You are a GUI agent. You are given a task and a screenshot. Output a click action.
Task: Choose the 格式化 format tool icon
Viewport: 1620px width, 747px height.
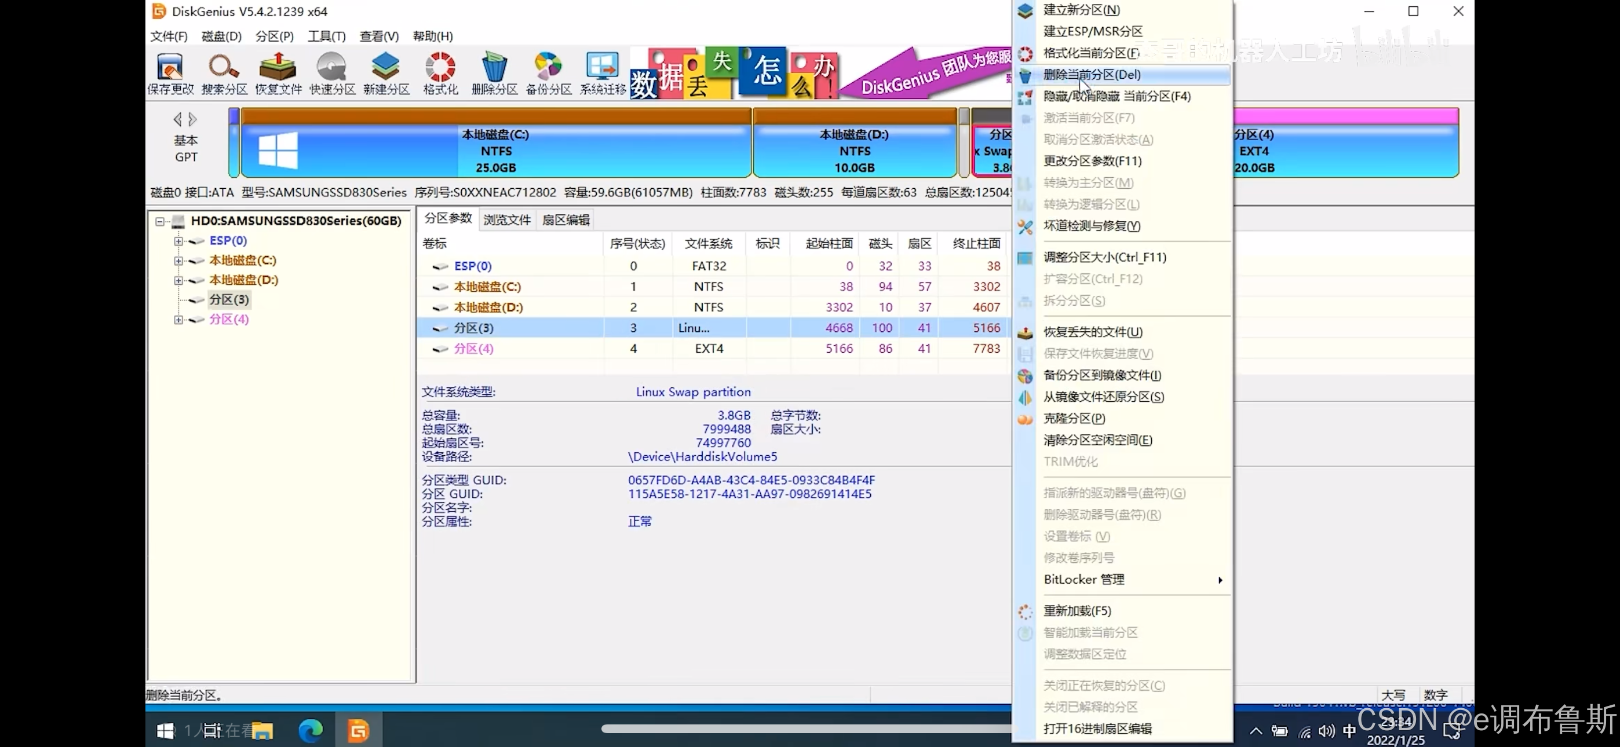click(x=440, y=74)
